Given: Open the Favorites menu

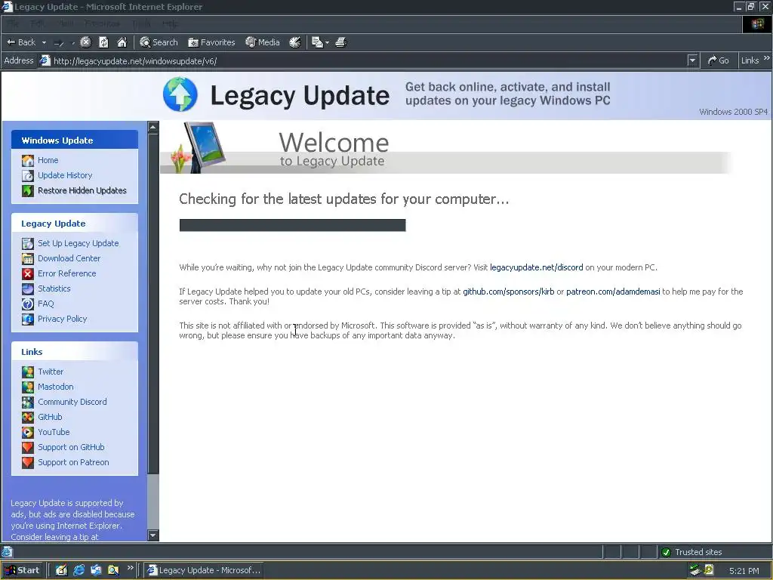Looking at the screenshot, I should point(102,23).
